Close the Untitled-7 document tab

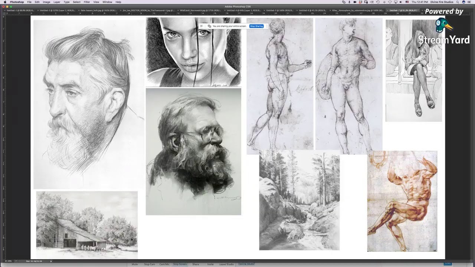(x=387, y=10)
